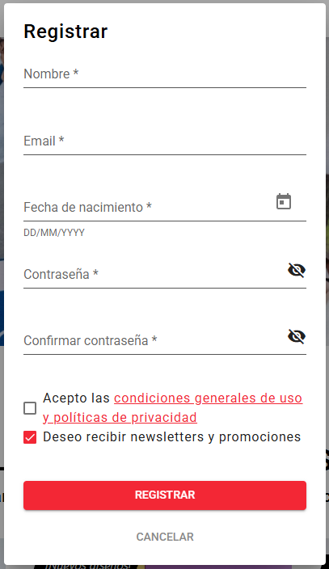Focus the Nombre input field
This screenshot has height=569, width=329.
[x=165, y=74]
